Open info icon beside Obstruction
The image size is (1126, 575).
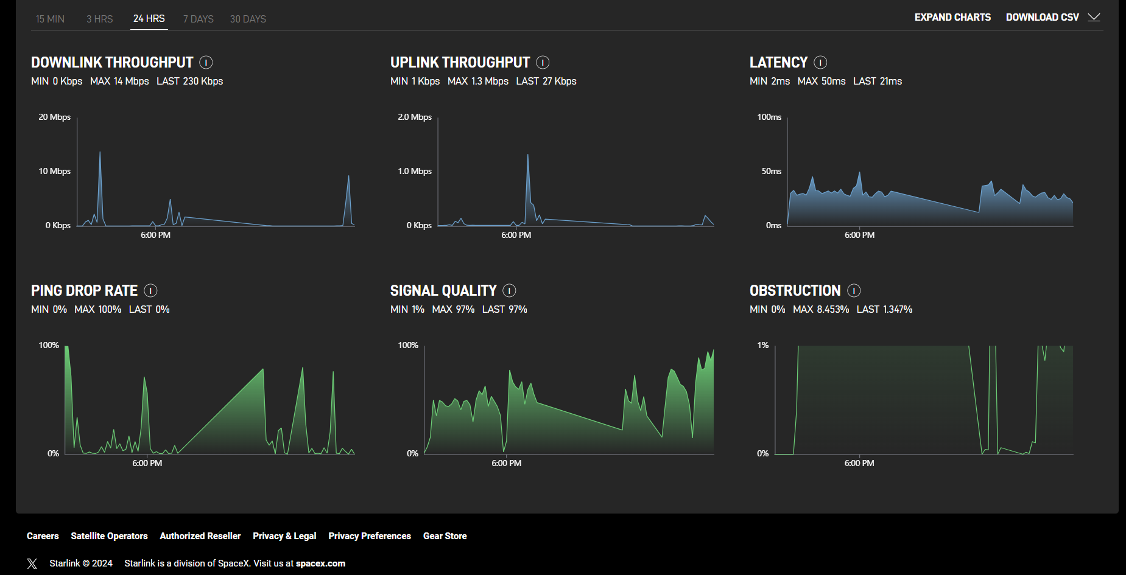pyautogui.click(x=854, y=291)
